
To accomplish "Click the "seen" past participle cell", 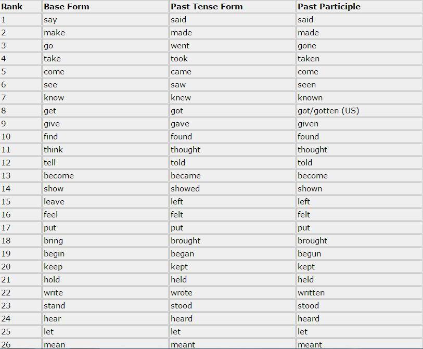I will [x=306, y=85].
